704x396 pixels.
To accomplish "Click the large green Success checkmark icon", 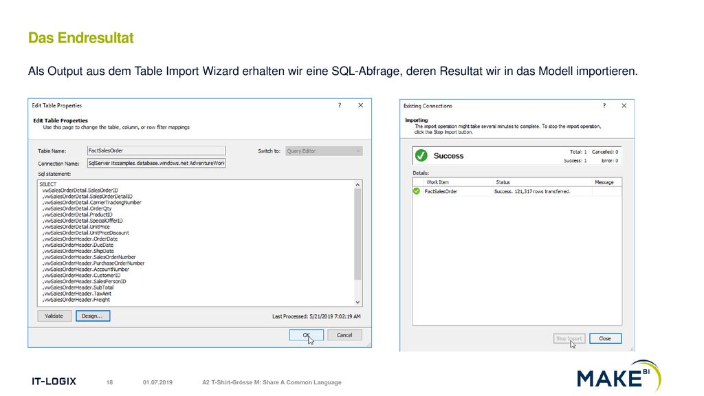I will pyautogui.click(x=421, y=156).
